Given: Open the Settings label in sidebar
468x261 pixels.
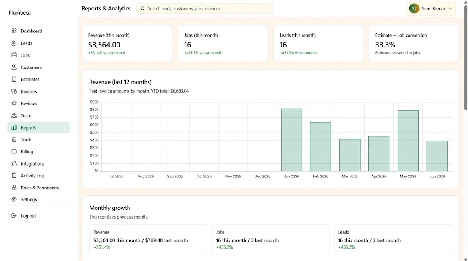Looking at the screenshot, I should click(x=29, y=199).
